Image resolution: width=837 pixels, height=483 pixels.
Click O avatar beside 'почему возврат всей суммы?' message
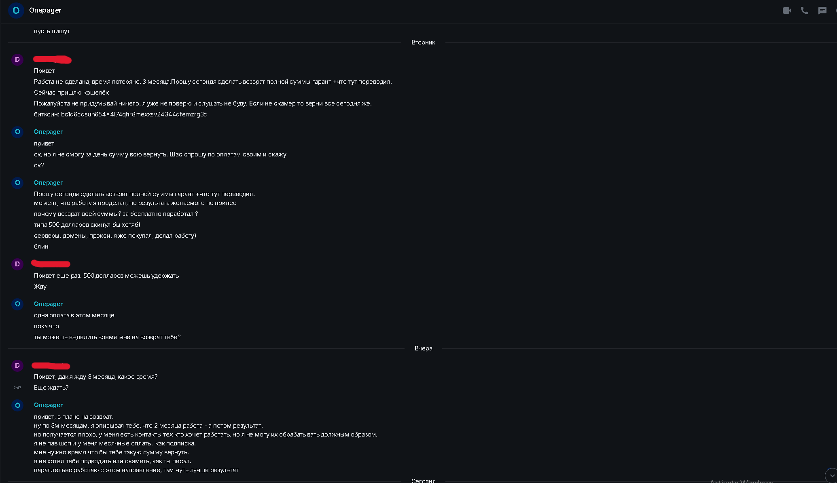coord(17,183)
